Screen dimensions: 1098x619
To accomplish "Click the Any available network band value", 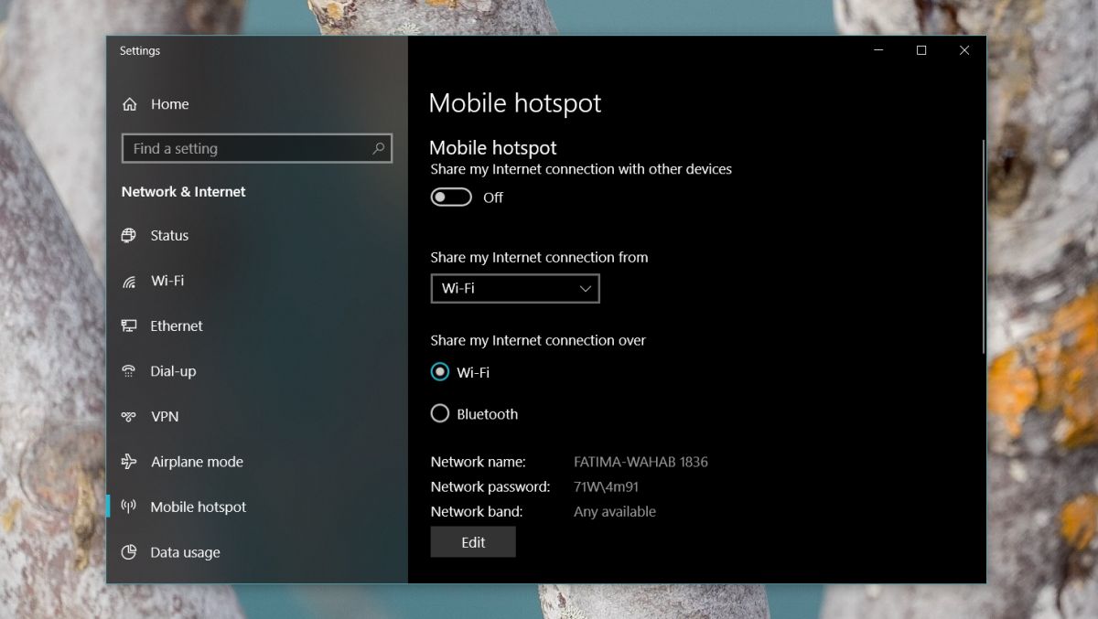I will click(615, 512).
